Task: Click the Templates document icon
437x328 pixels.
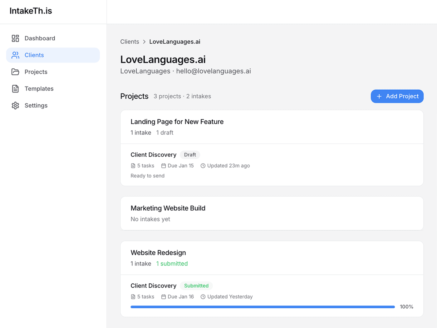Action: [15, 89]
